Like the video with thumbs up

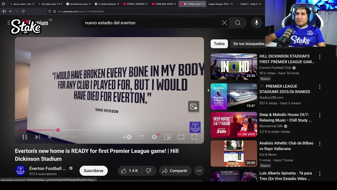pos(130,171)
